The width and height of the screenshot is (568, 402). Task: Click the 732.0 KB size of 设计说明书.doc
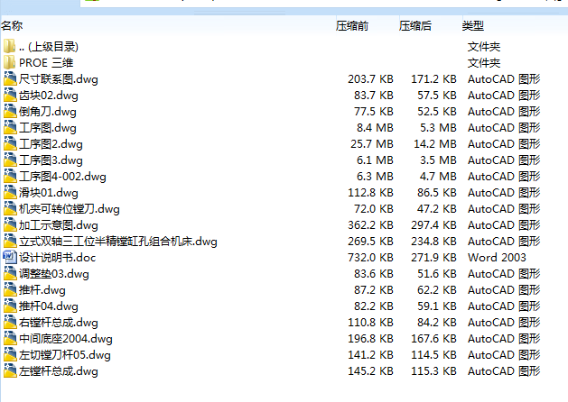coord(370,258)
